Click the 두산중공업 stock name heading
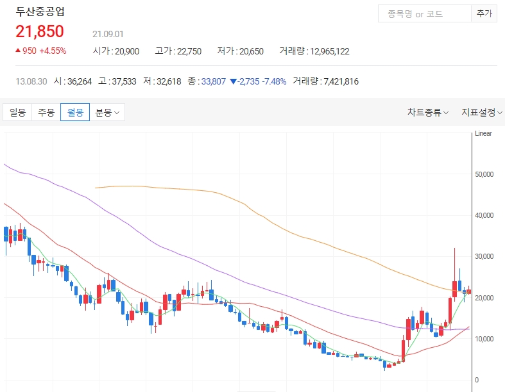This screenshot has width=505, height=392. (x=40, y=12)
